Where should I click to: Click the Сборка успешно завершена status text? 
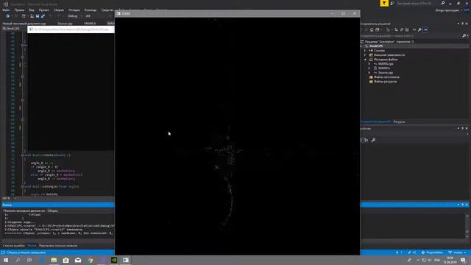click(x=26, y=252)
